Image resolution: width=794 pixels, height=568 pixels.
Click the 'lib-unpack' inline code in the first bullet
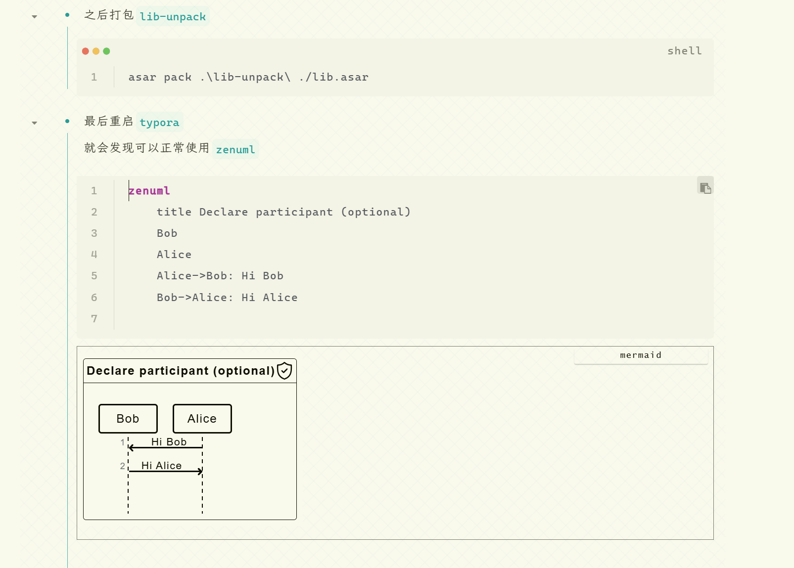(x=172, y=17)
